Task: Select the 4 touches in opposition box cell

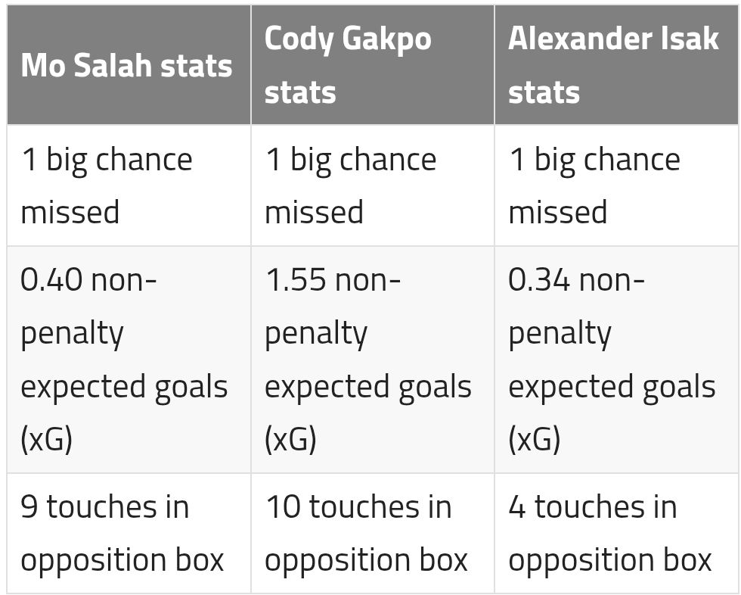Action: [x=615, y=533]
